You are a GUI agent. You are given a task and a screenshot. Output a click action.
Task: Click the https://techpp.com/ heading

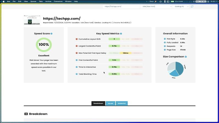62,18
